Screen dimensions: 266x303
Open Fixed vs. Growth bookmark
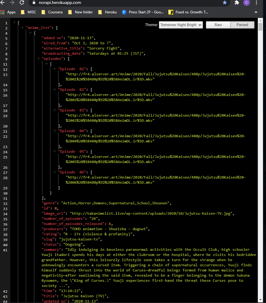click(188, 12)
